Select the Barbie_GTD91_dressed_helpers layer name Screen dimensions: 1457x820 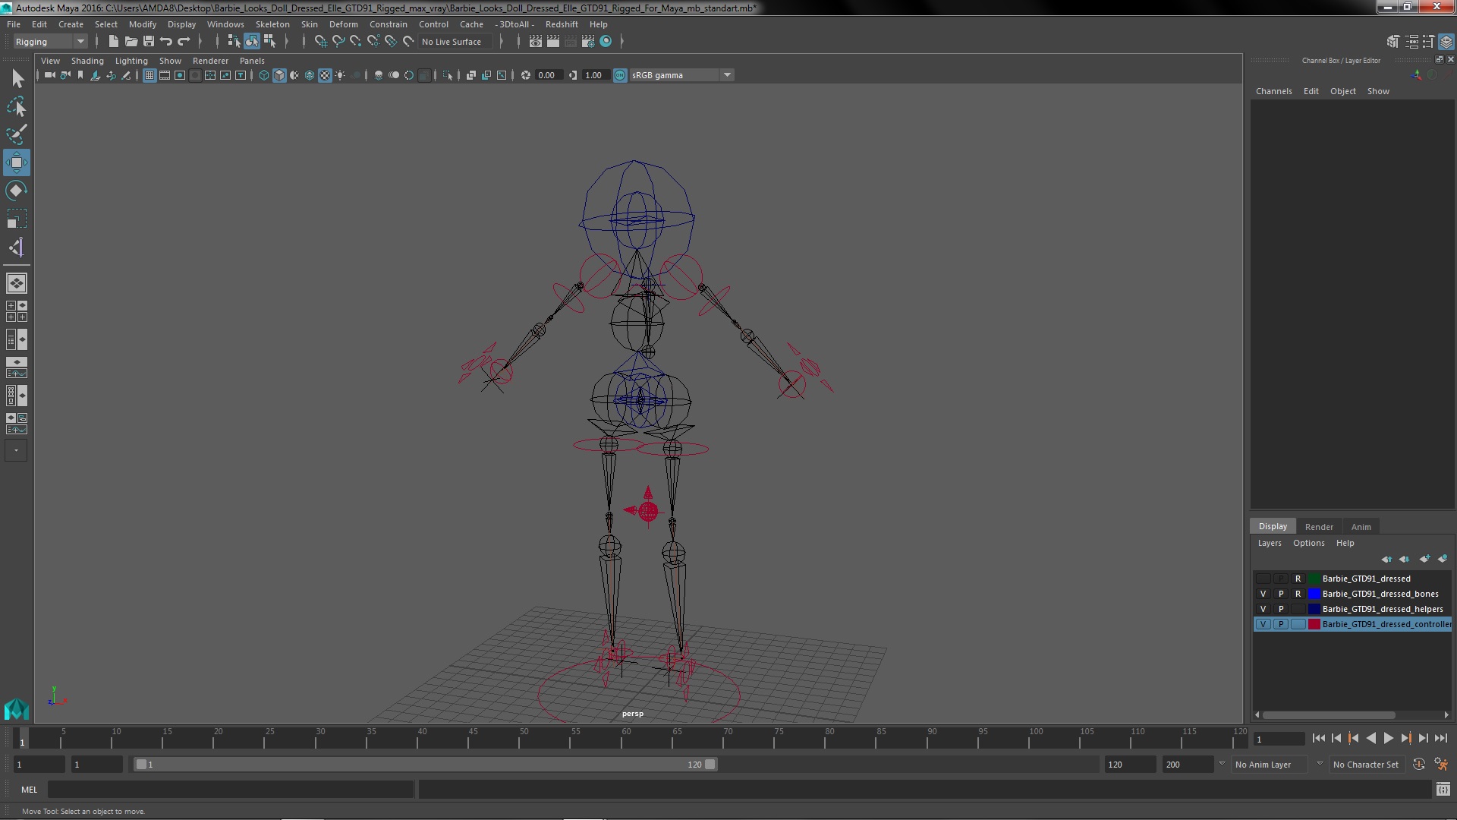click(x=1383, y=609)
